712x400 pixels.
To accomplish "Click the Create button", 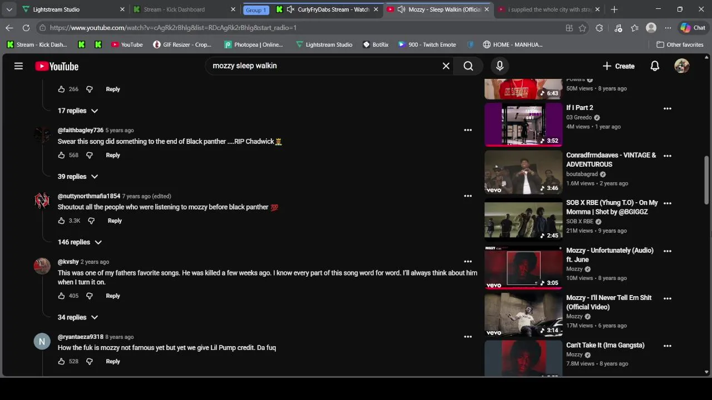I will pos(619,66).
